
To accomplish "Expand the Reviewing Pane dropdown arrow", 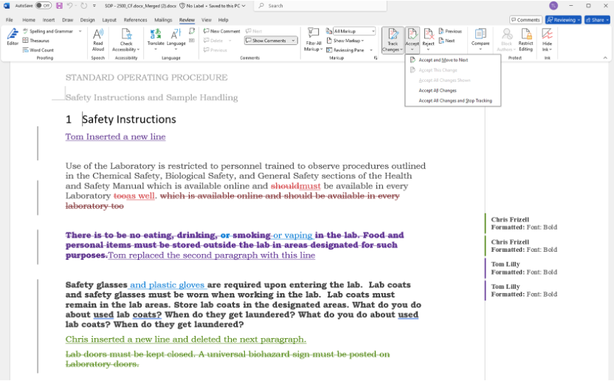I will tap(370, 49).
